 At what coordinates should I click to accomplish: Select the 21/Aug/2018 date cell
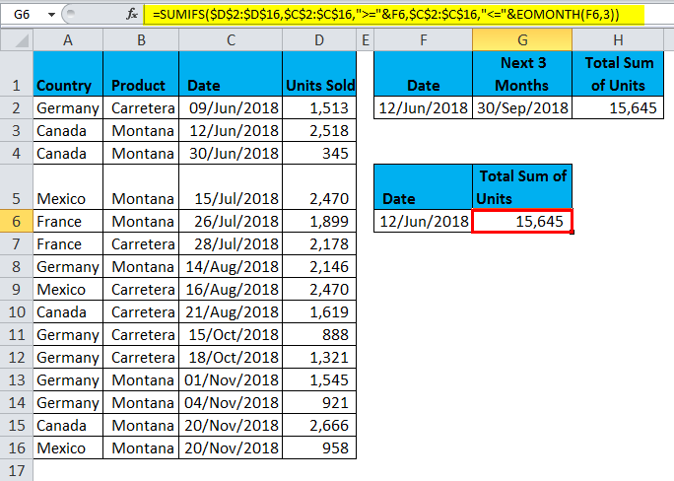(x=231, y=311)
